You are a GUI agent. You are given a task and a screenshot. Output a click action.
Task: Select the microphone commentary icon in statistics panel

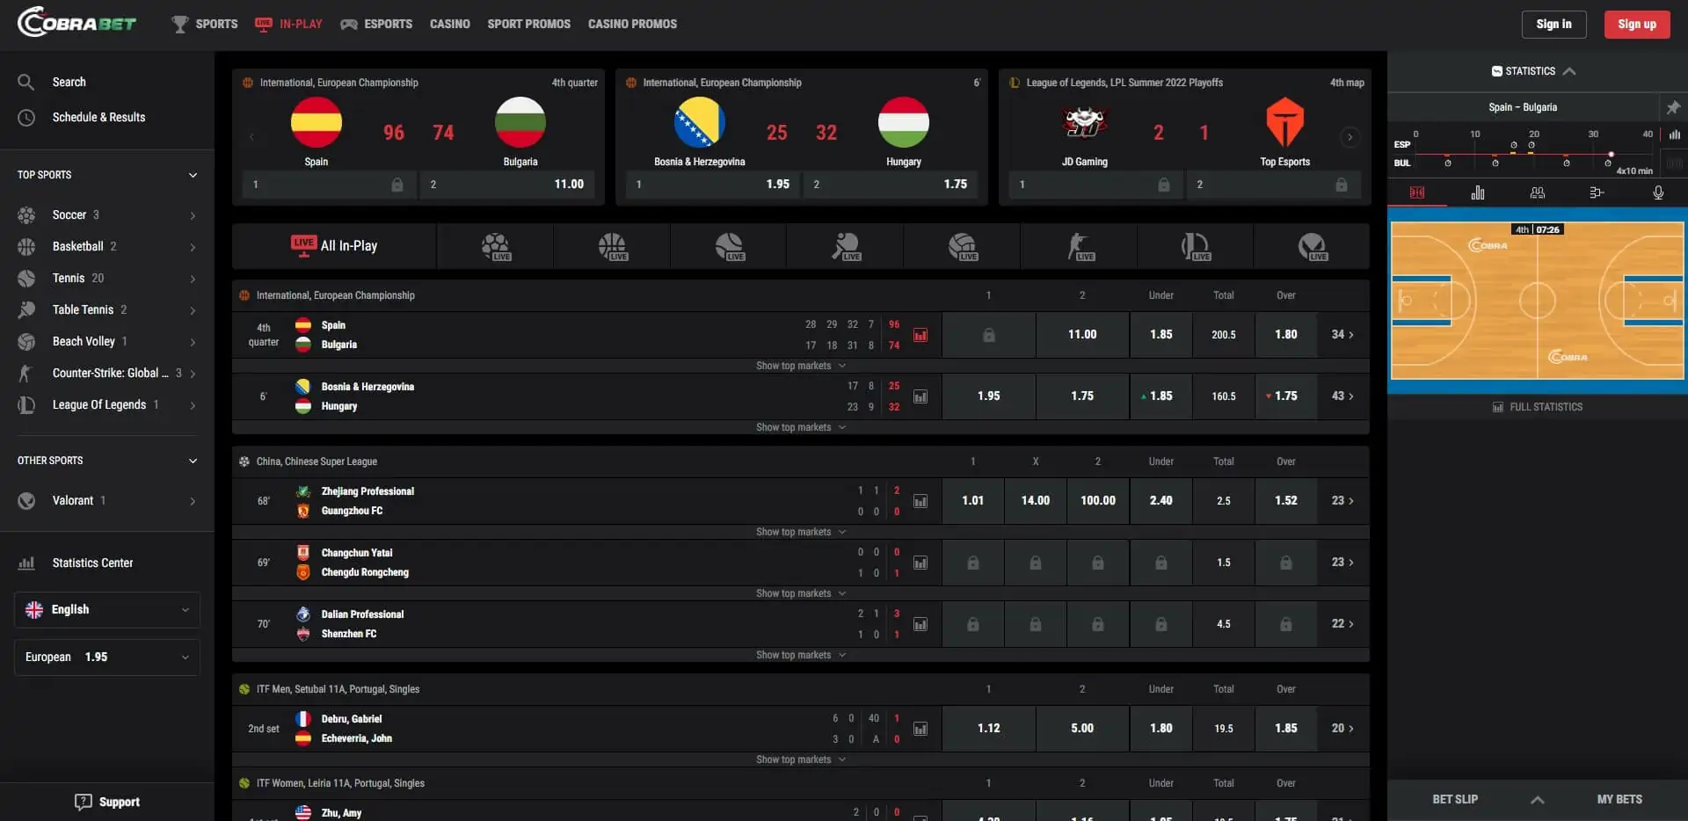click(1658, 193)
